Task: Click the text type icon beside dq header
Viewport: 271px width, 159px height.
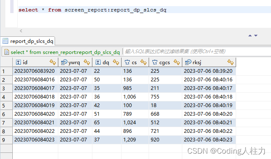Action: point(98,62)
